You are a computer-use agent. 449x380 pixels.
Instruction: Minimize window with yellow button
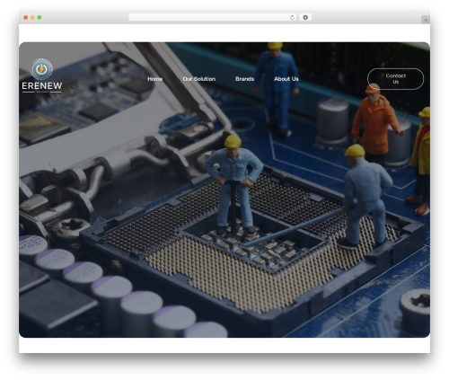click(x=32, y=17)
